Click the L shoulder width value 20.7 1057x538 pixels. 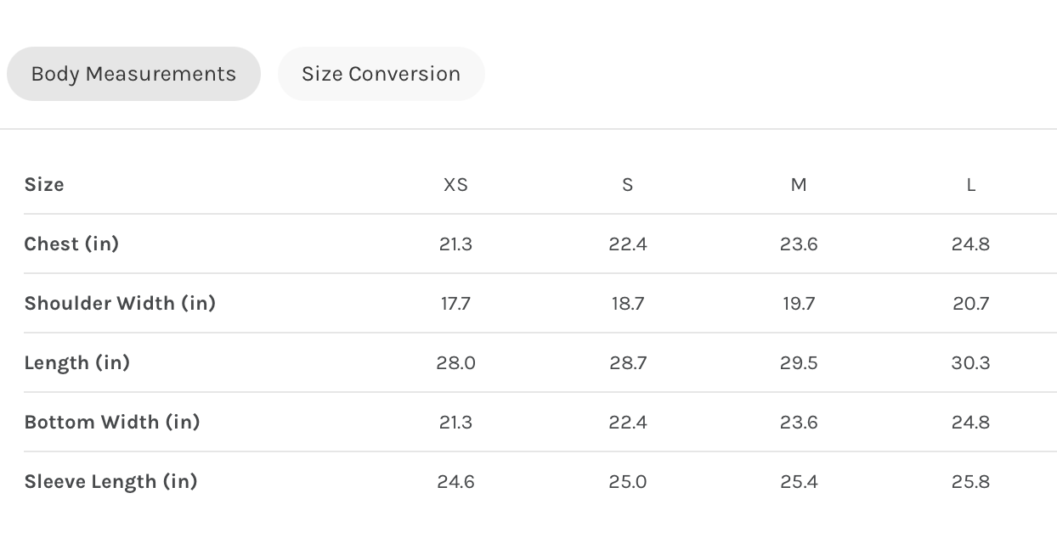pyautogui.click(x=970, y=304)
